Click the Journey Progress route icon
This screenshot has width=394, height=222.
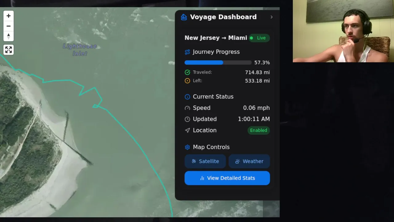[187, 52]
